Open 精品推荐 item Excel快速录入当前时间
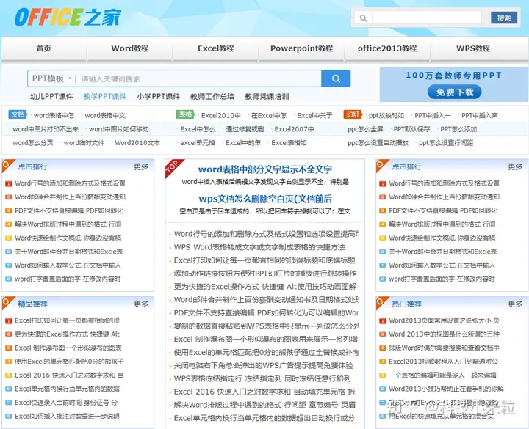 point(66,403)
